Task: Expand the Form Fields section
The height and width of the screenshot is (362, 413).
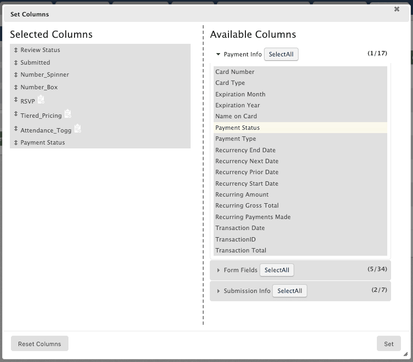Action: point(218,271)
